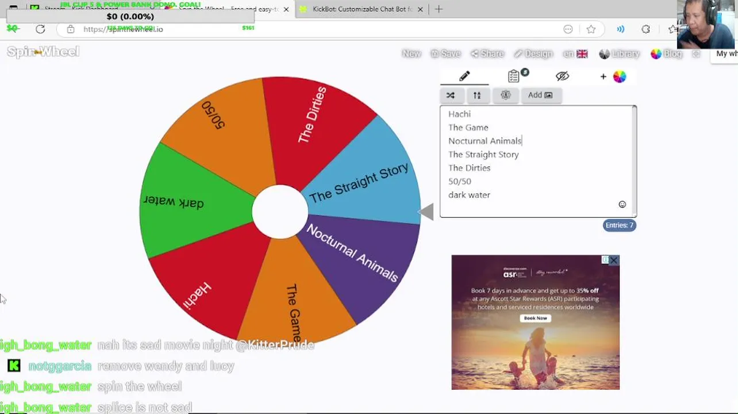Open the address bar more options icon
The width and height of the screenshot is (738, 414).
coord(568,29)
